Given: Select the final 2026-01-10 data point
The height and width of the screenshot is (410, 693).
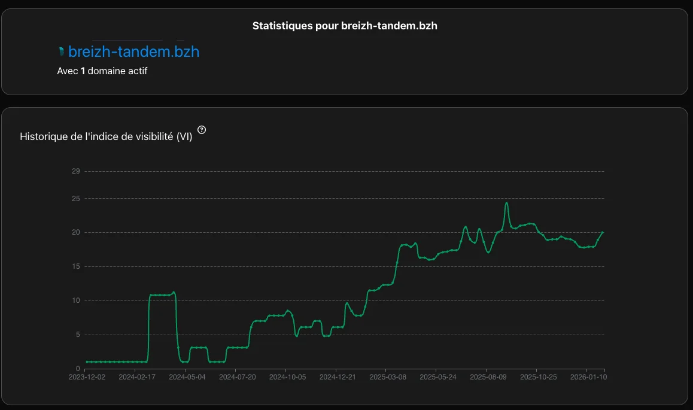Looking at the screenshot, I should (603, 232).
